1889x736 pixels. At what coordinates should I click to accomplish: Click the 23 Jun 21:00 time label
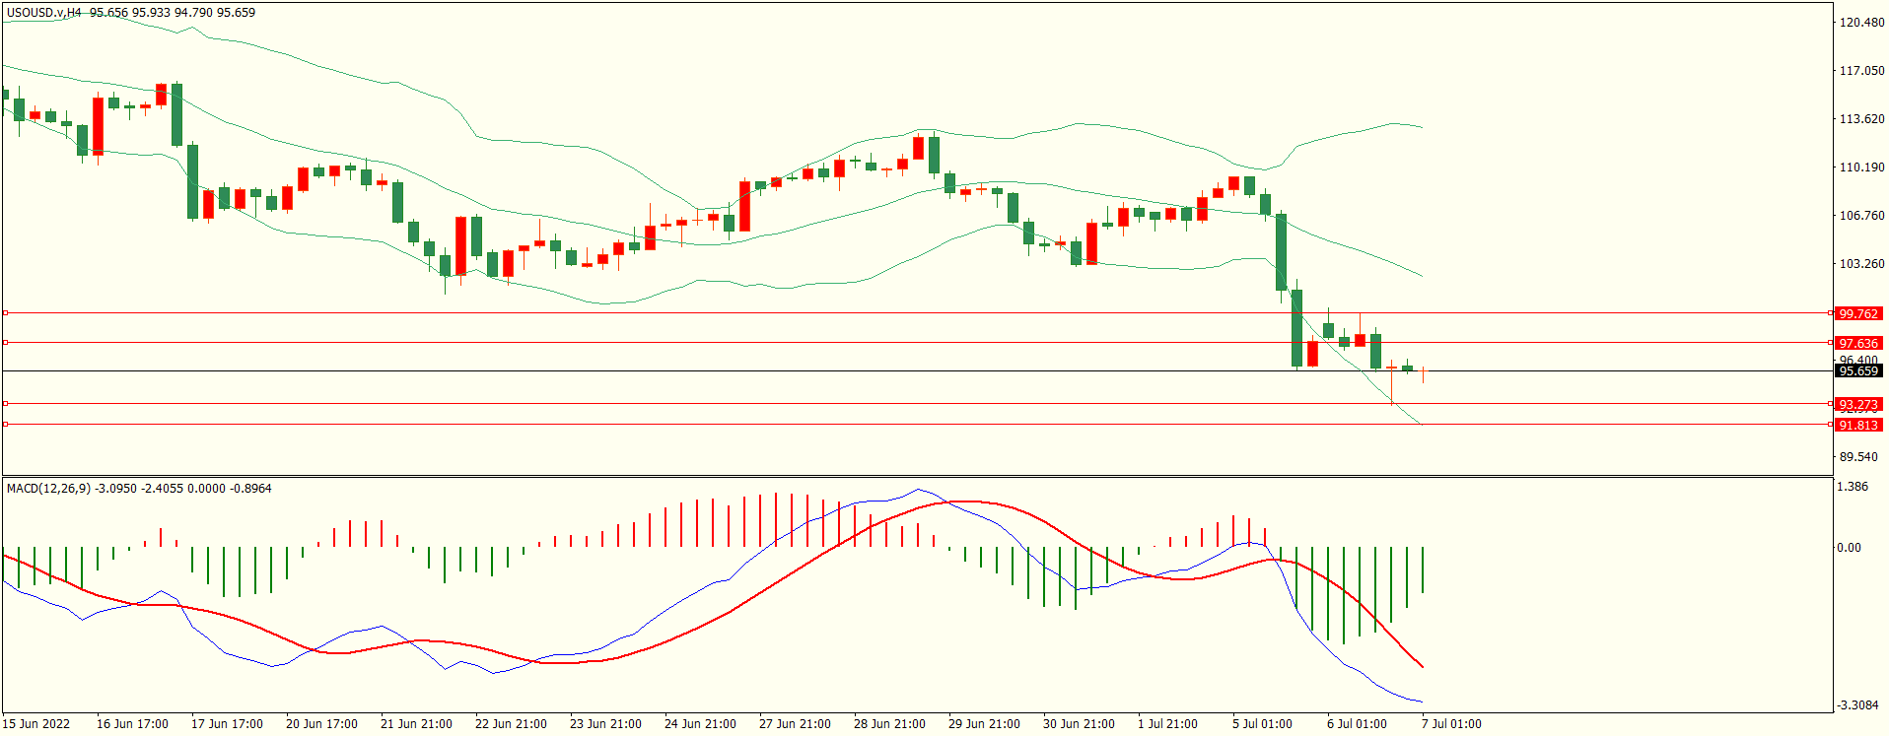pos(605,724)
